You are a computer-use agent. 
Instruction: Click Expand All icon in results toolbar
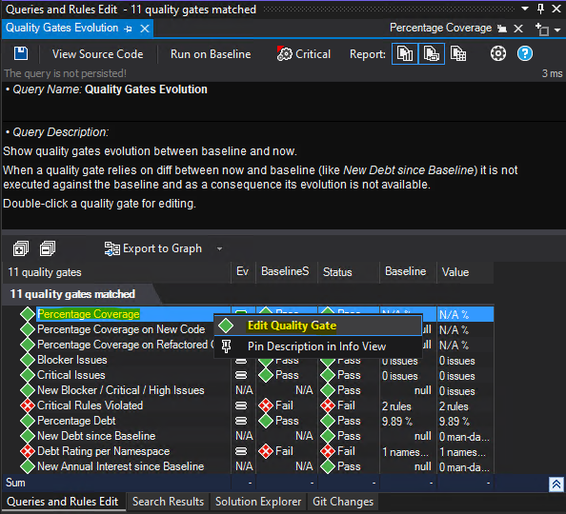21,248
